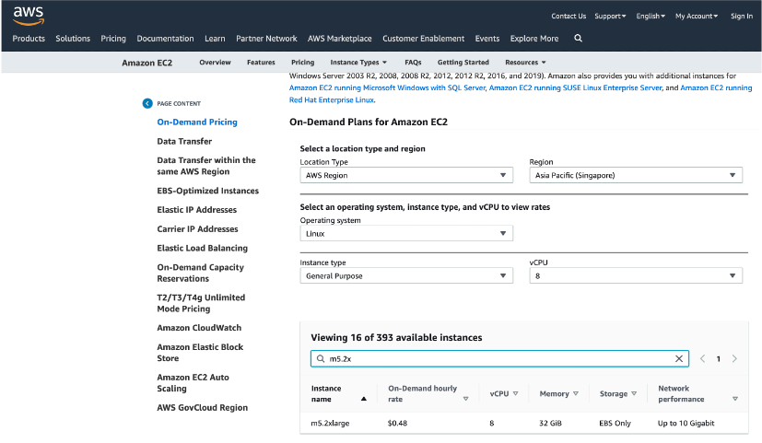Image resolution: width=762 pixels, height=443 pixels.
Task: Go to previous results page arrow
Action: point(702,358)
